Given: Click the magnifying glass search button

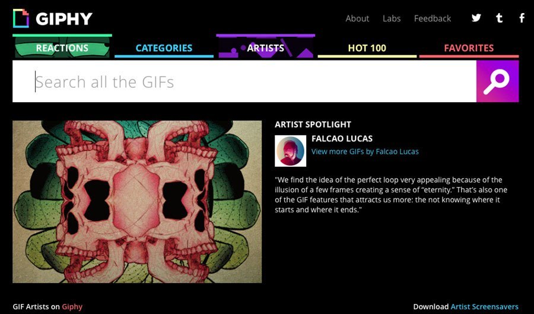Looking at the screenshot, I should pyautogui.click(x=497, y=81).
